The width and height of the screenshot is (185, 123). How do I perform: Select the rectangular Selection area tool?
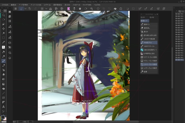4,38
